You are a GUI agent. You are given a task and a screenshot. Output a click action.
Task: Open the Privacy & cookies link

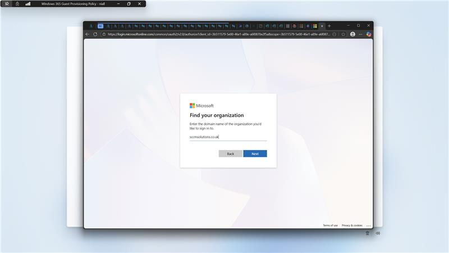352,225
